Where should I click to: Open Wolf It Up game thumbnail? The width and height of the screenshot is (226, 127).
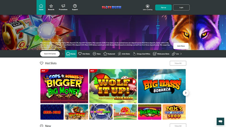coord(113,86)
